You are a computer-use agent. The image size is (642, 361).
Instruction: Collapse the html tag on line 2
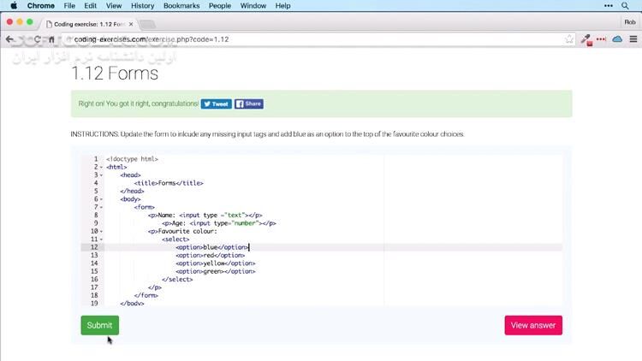click(101, 167)
